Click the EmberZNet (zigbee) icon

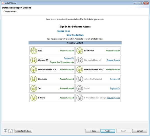click(79, 79)
